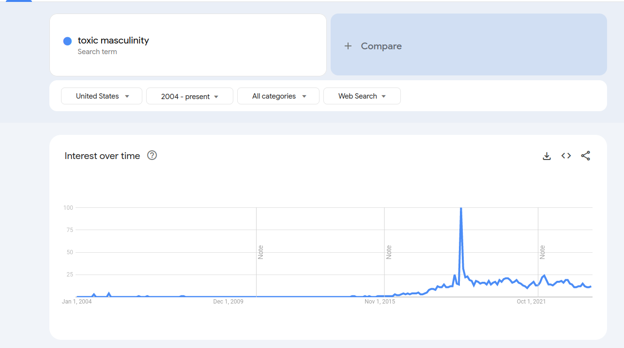Click the Note marker near Dec 2009
Viewport: 624px width, 348px height.
(x=260, y=252)
